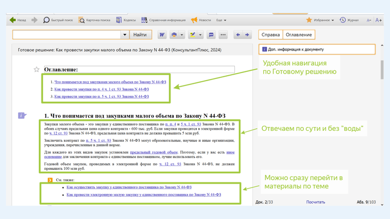Export document to Word
390x219 pixels.
(x=162, y=35)
